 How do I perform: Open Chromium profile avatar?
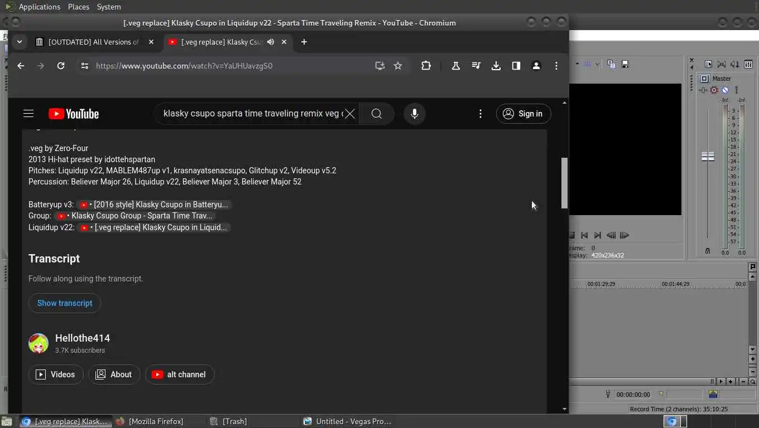(x=536, y=66)
